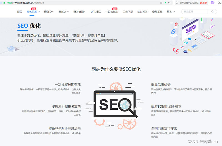Expand the address bar dropdown arrow
The width and height of the screenshot is (222, 146).
169,3
